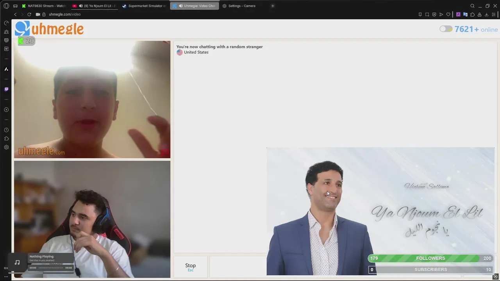The image size is (500, 281).
Task: Switch to NAT9830 Stream tab
Action: click(44, 6)
